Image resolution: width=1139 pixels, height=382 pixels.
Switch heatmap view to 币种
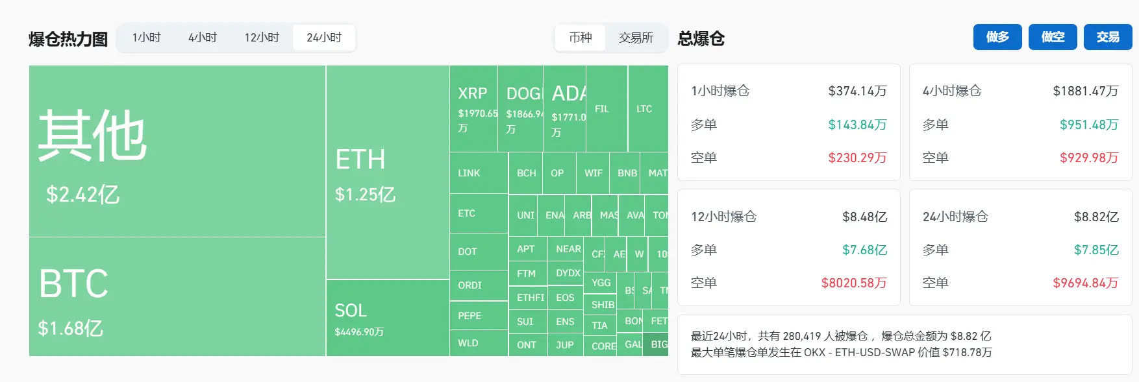coord(581,38)
